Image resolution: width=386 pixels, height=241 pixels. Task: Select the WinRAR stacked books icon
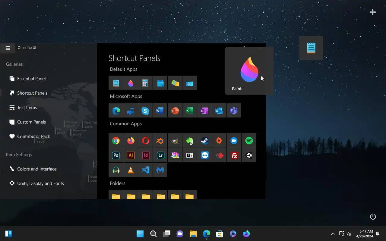(x=175, y=155)
